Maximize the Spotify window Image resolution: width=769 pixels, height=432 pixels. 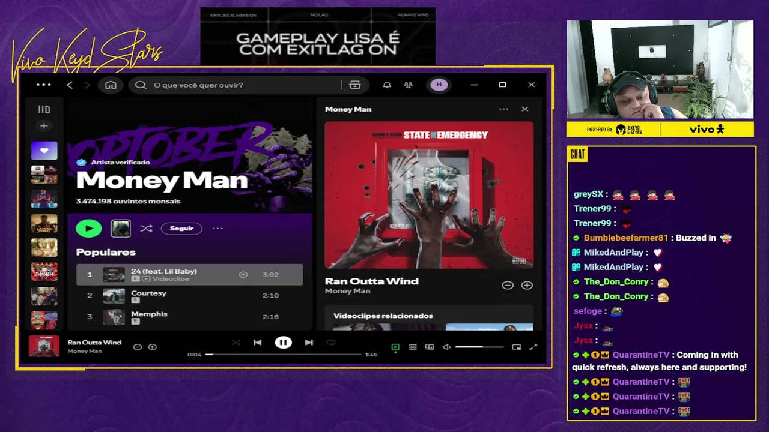[x=502, y=85]
